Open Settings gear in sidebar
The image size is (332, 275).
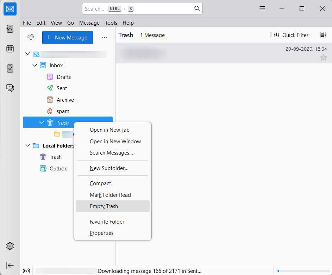point(10,246)
